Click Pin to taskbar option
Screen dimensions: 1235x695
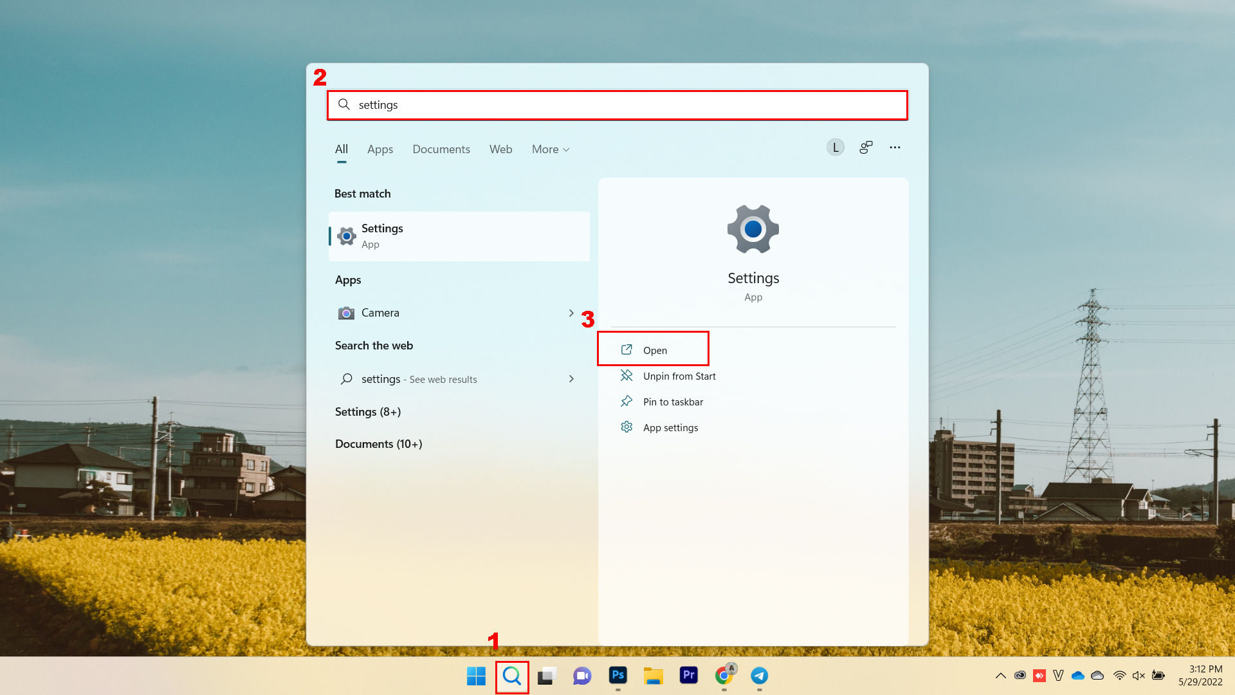pos(673,400)
